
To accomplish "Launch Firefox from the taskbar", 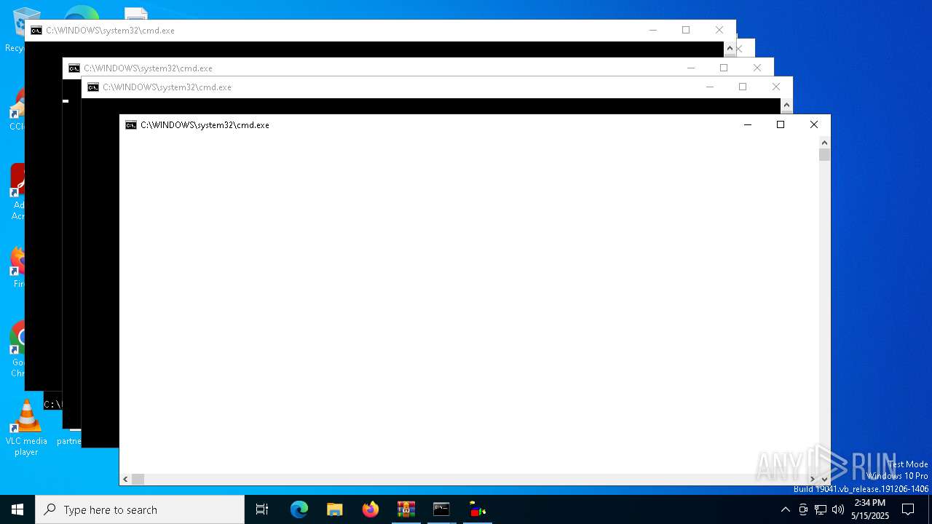I will (371, 509).
